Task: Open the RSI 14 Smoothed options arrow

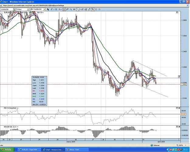Action: 18,108
